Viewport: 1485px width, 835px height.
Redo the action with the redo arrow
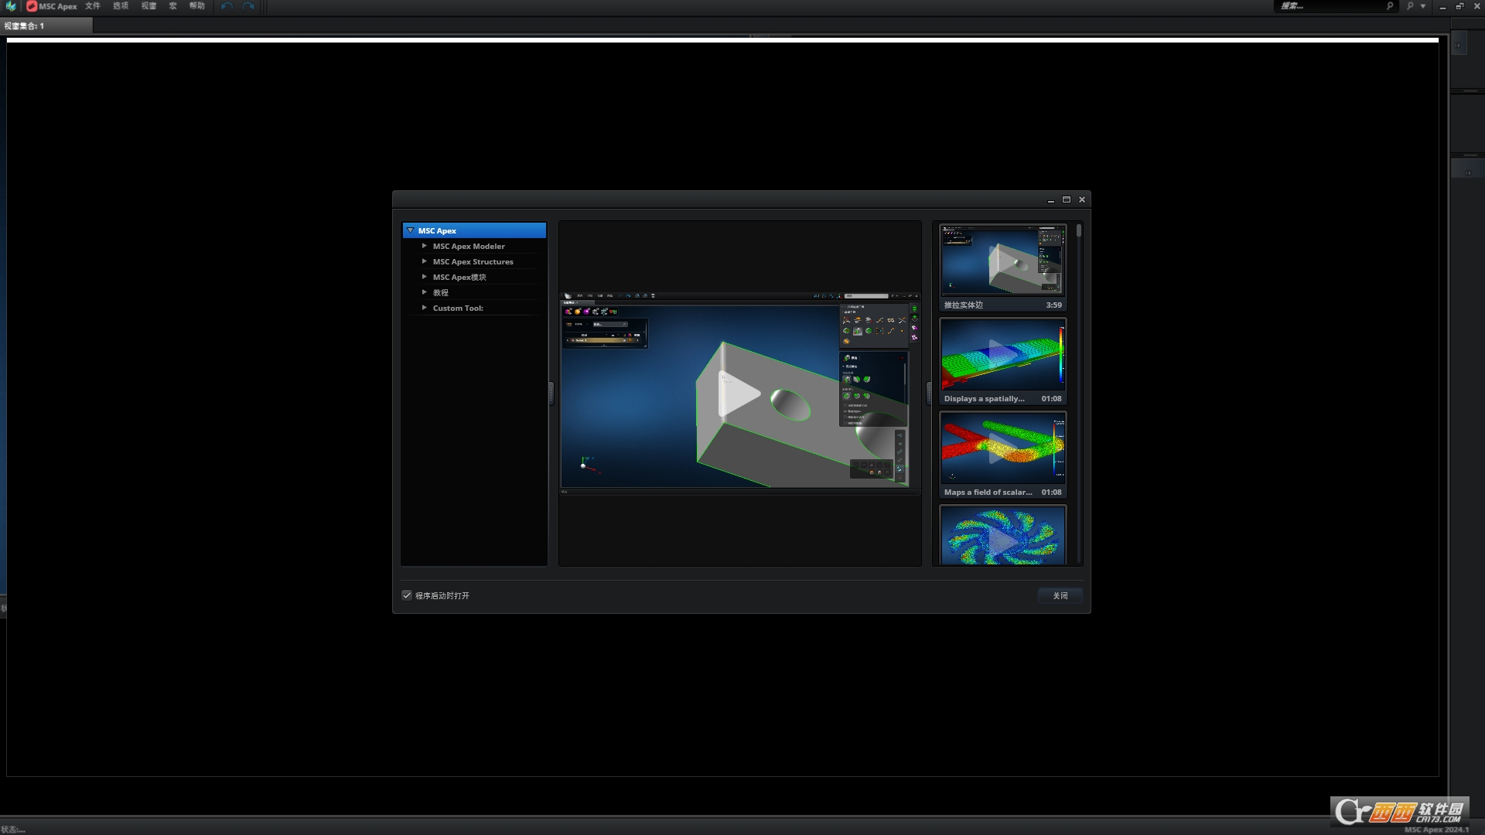coord(248,6)
